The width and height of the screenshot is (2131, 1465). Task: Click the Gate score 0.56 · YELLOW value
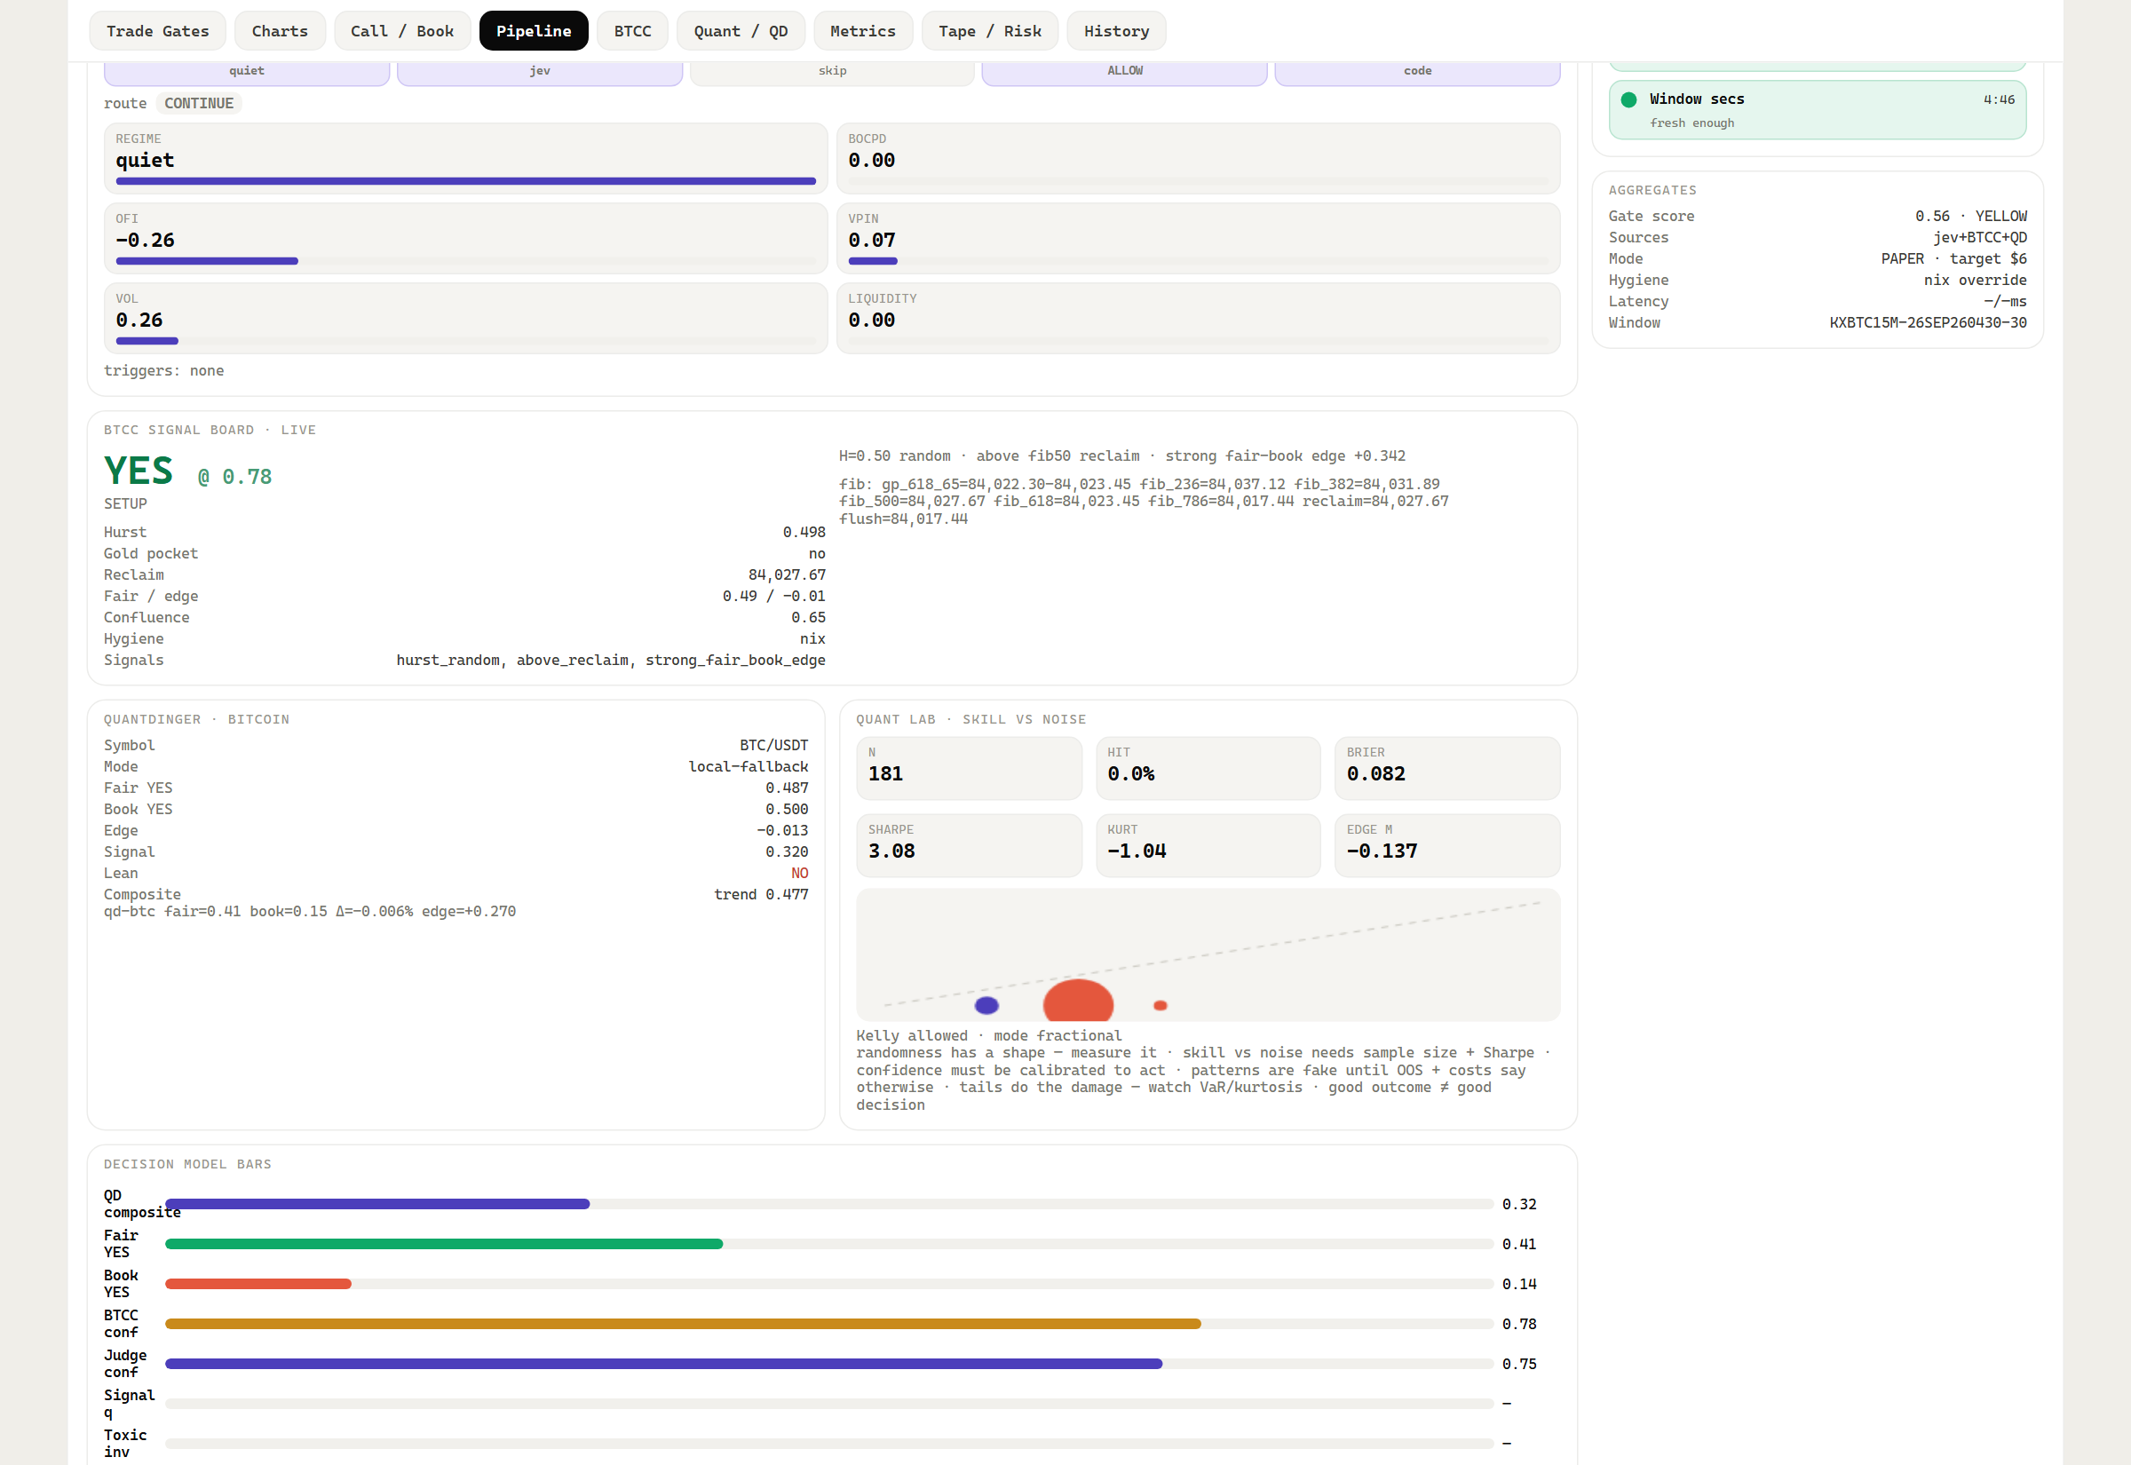click(1970, 216)
